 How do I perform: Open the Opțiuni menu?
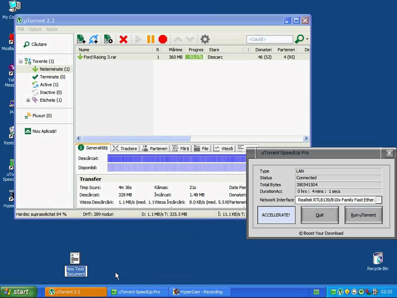tap(35, 29)
